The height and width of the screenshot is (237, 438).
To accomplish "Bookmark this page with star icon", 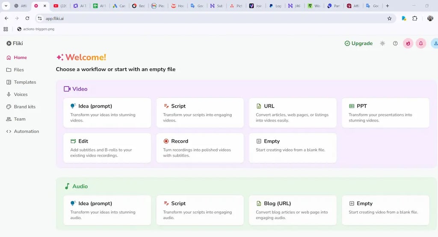I will pos(389,18).
